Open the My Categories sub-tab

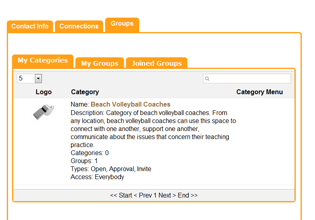tap(43, 61)
